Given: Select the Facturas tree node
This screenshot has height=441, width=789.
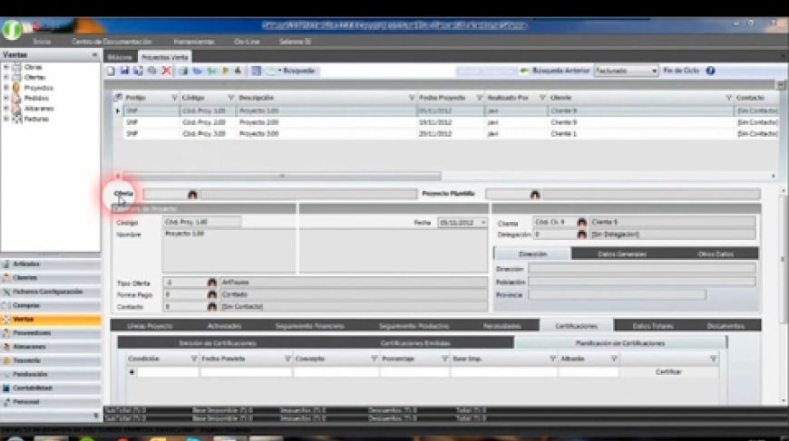Looking at the screenshot, I should click(36, 119).
